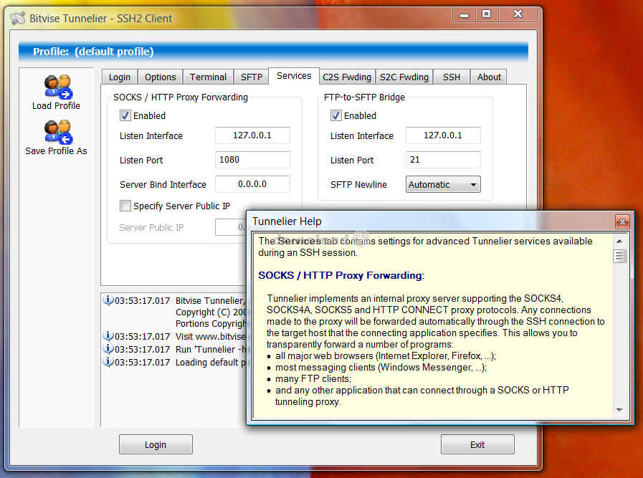Screen dimensions: 643x478
Task: Click the Login button at the bottom
Action: click(x=156, y=444)
